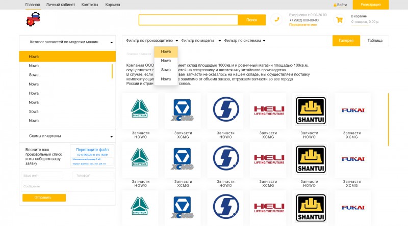Click the Shacman logo in the bottom cut-off row
The width and height of the screenshot is (408, 226).
(x=225, y=207)
